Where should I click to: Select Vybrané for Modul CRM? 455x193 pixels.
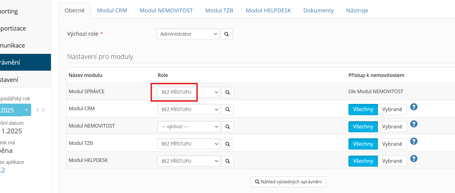pyautogui.click(x=392, y=109)
